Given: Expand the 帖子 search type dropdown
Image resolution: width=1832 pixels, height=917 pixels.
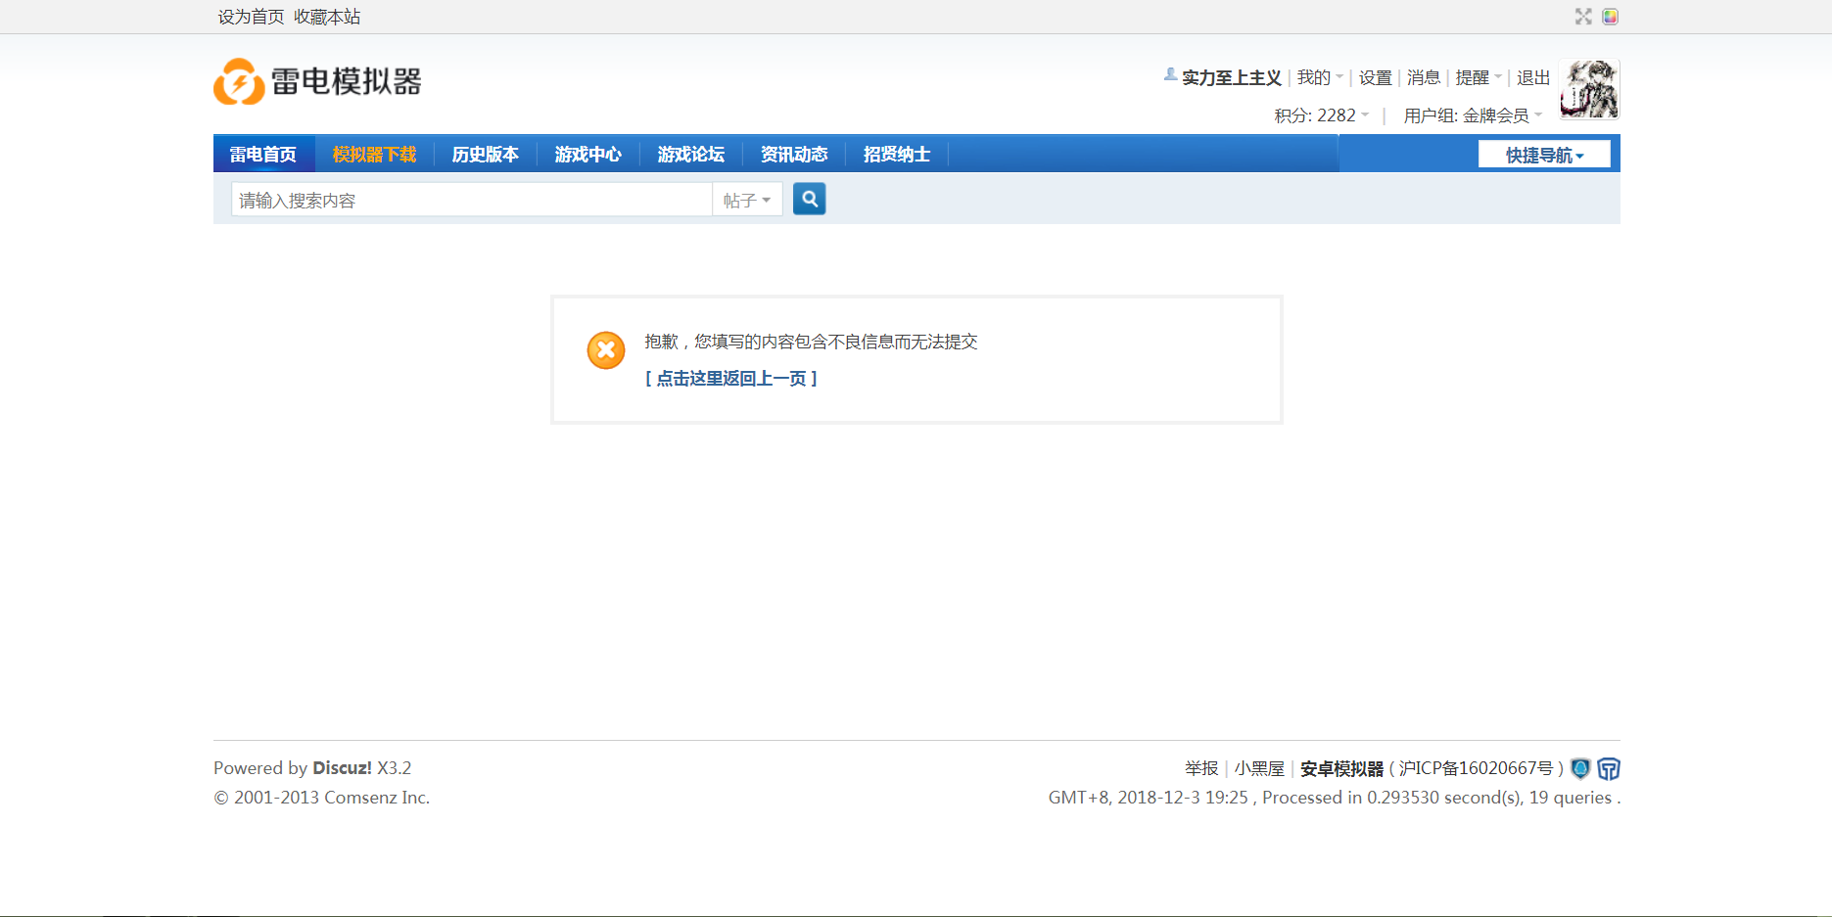Looking at the screenshot, I should (x=747, y=200).
